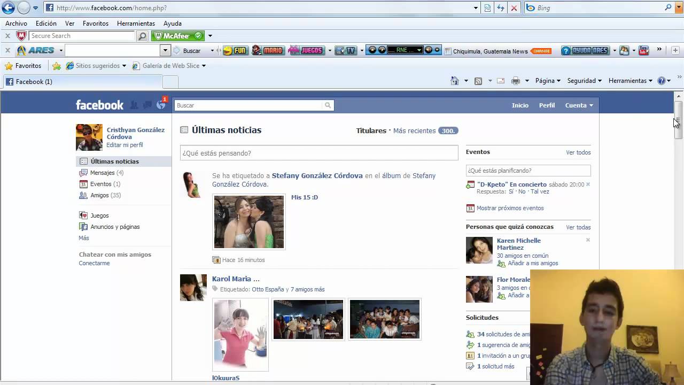Click the compatibility view icon in address bar
This screenshot has width=684, height=385.
click(x=487, y=8)
